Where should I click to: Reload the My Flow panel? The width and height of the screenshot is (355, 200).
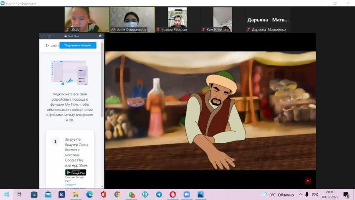[x=49, y=36]
